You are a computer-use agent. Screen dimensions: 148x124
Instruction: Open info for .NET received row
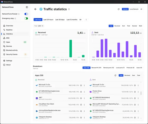81,98
